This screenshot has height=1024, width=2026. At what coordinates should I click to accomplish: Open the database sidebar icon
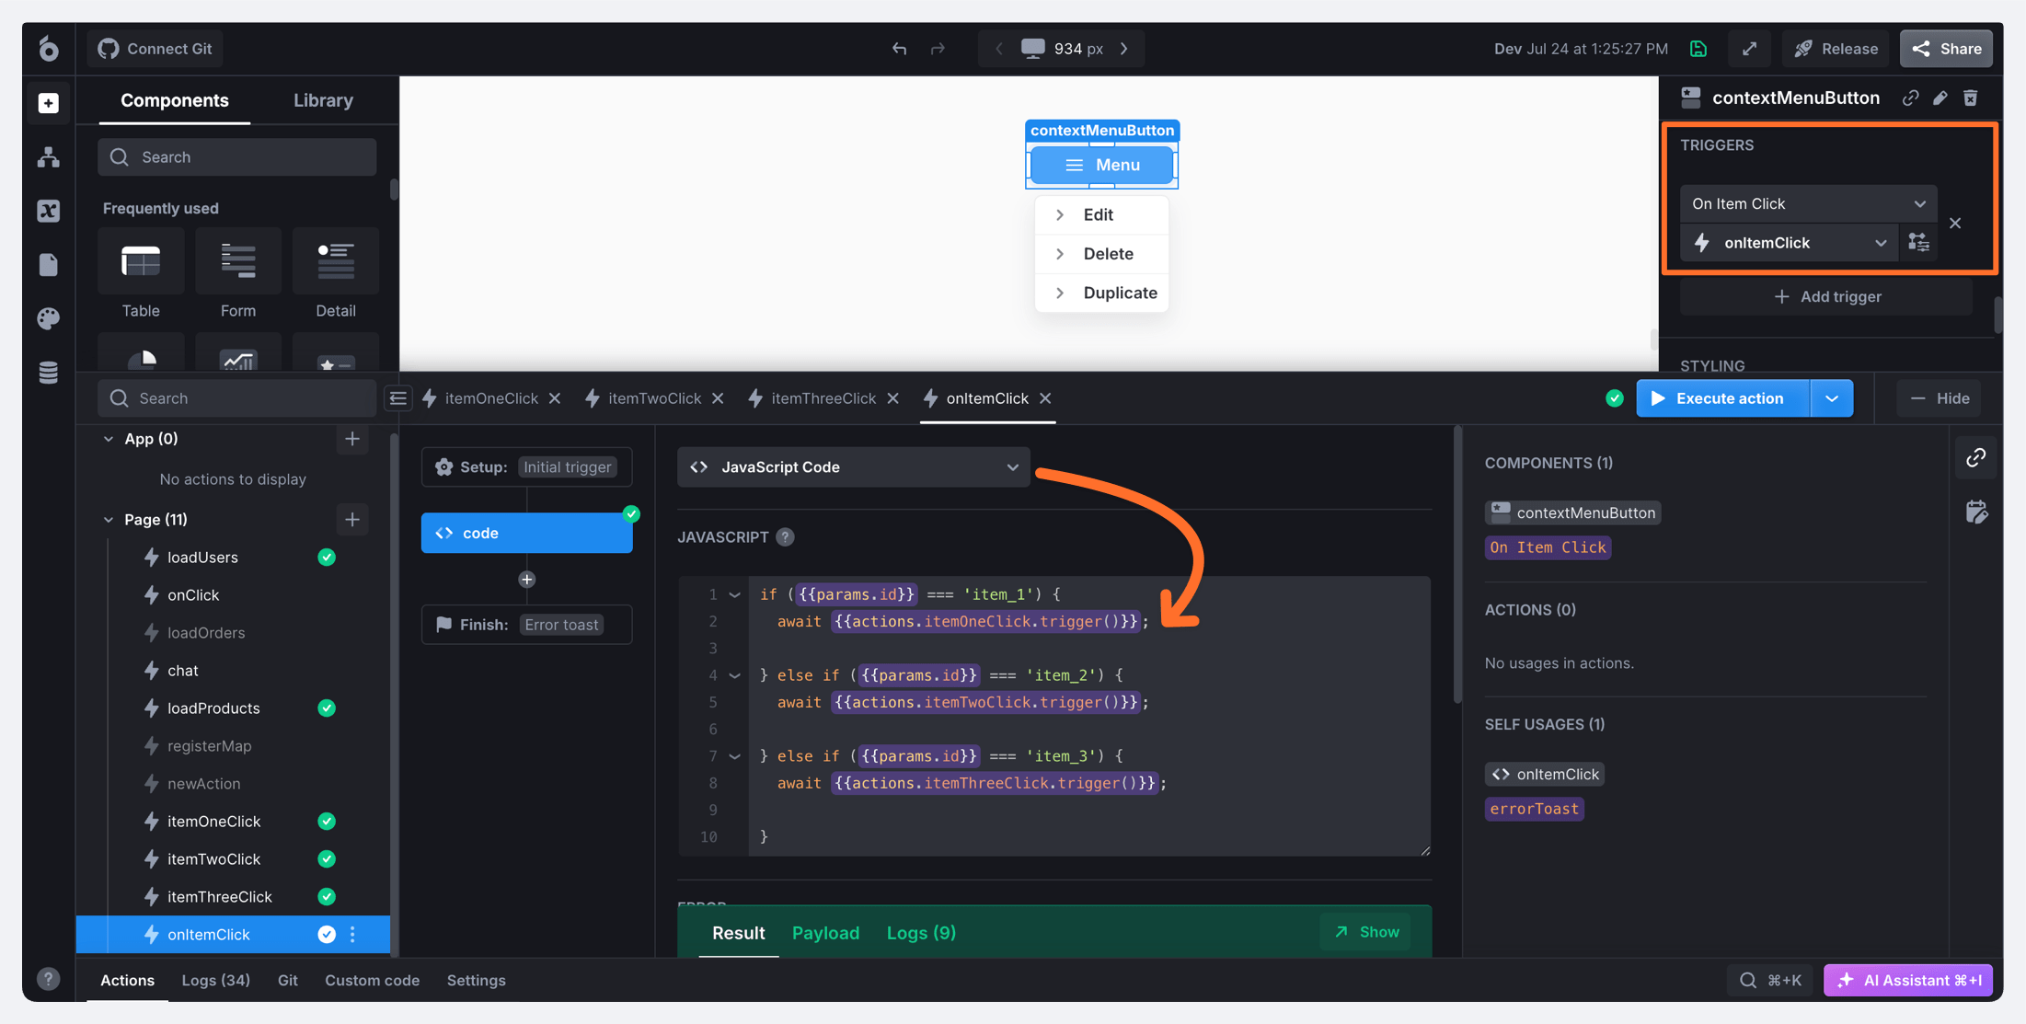pyautogui.click(x=48, y=373)
